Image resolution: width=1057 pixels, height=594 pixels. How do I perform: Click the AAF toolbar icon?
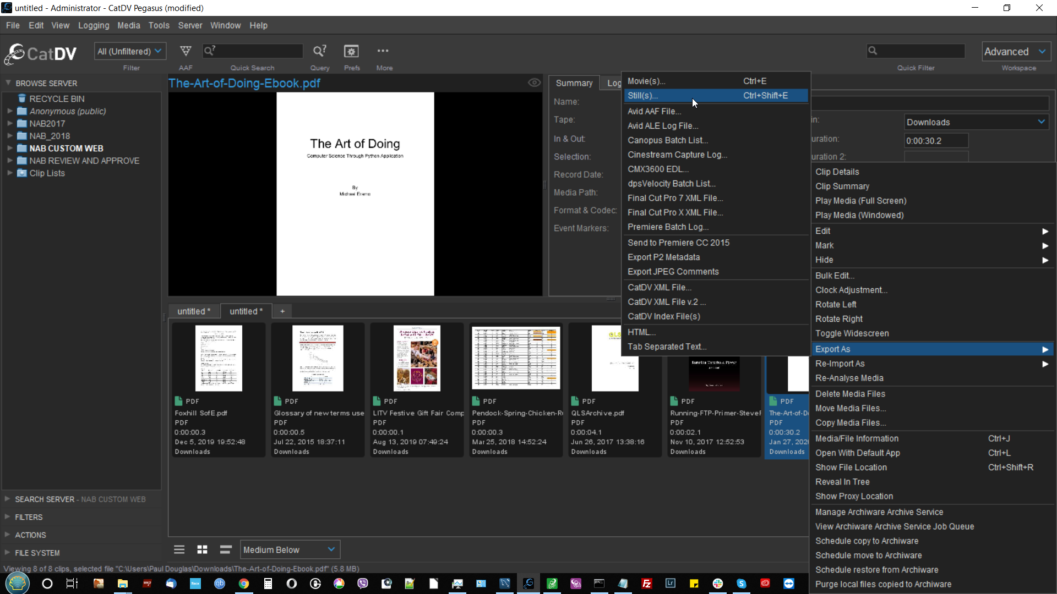[186, 51]
